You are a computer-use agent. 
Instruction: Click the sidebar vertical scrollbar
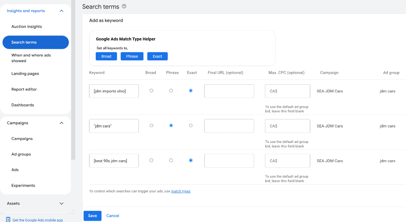[x=73, y=80]
